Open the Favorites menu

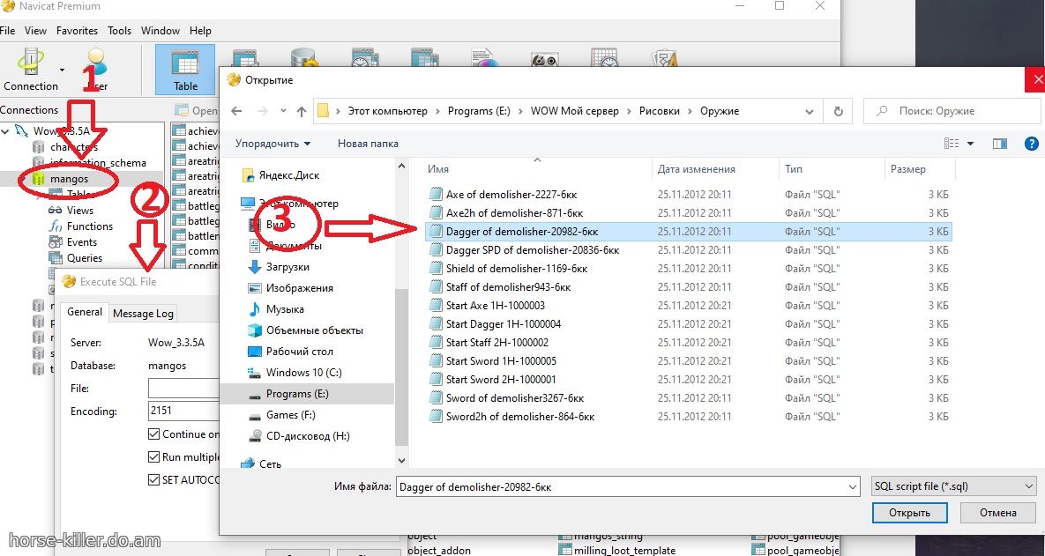[x=77, y=31]
